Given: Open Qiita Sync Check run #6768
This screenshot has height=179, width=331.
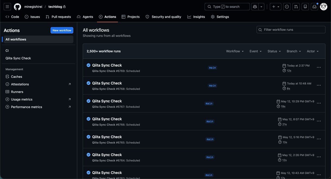Looking at the screenshot, I should click(x=107, y=83).
